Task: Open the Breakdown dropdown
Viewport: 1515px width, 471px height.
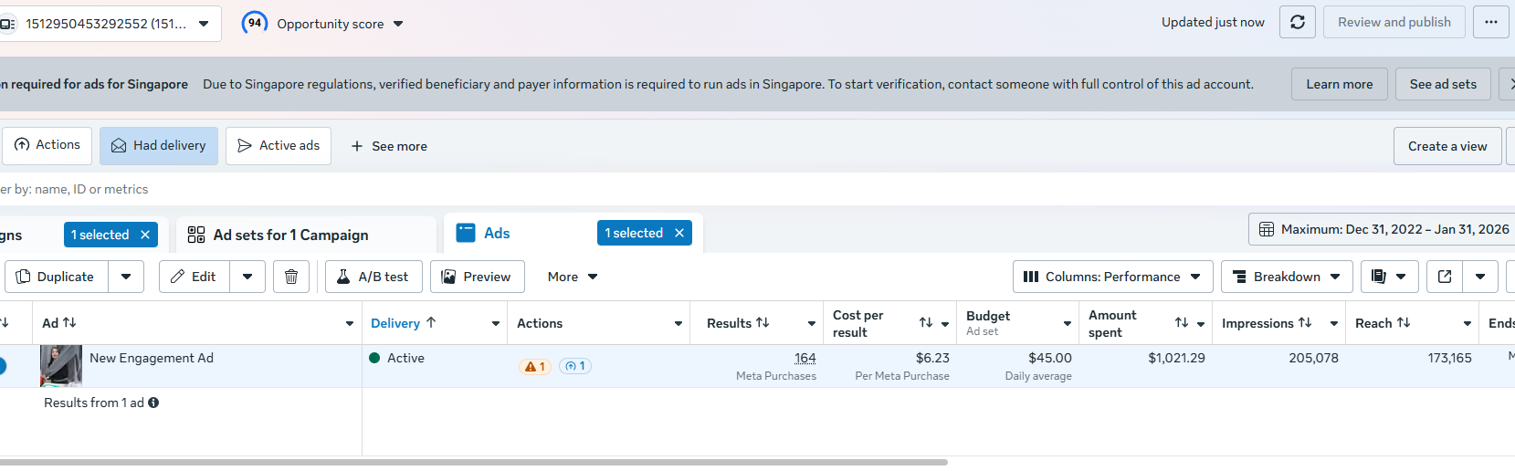Action: tap(1286, 277)
